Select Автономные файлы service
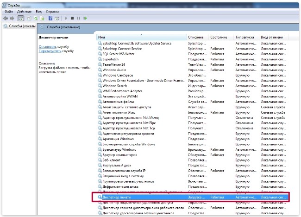Image resolution: width=301 pixels, height=217 pixels. coord(193,102)
